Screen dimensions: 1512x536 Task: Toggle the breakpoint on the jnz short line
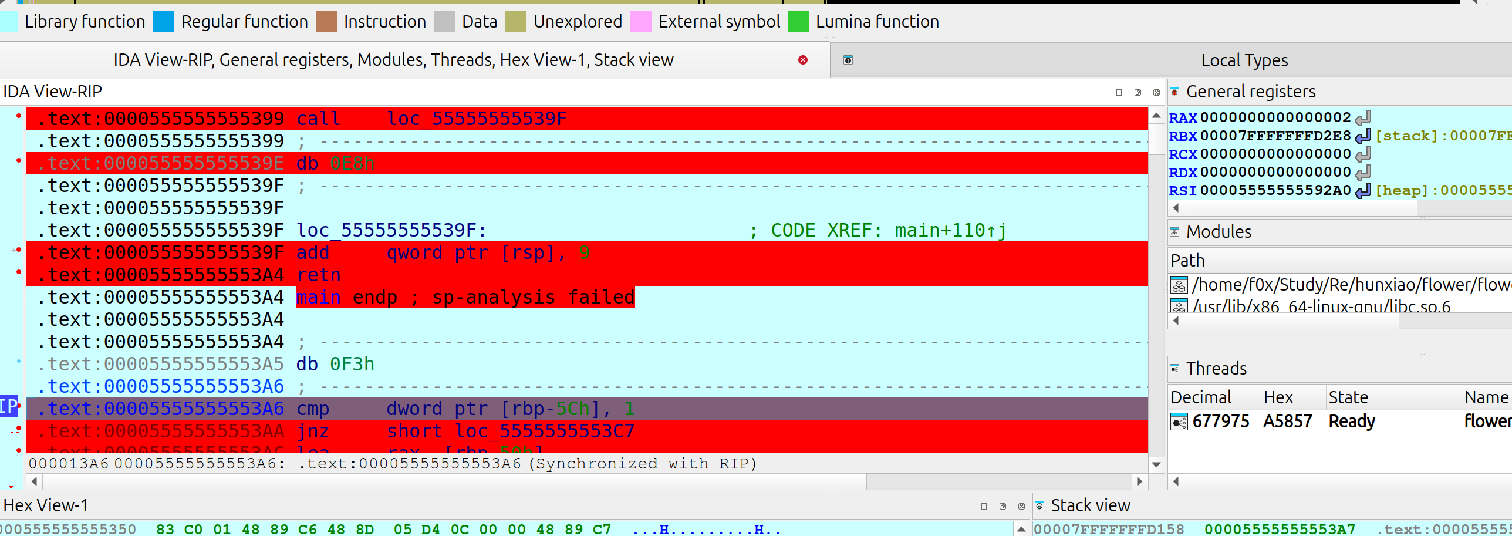pos(19,428)
